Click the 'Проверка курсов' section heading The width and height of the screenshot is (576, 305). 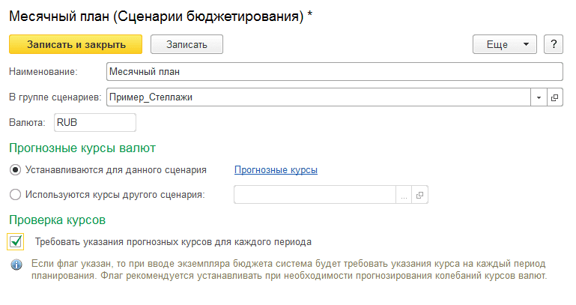(57, 220)
